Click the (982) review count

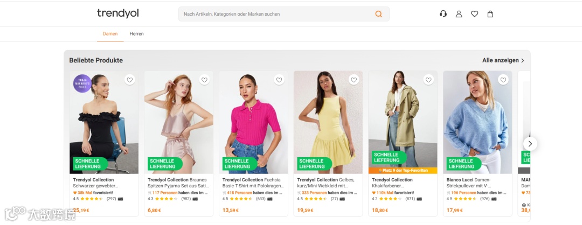coord(186,199)
